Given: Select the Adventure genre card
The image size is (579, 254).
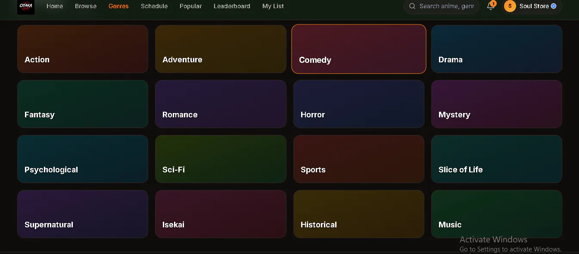Looking at the screenshot, I should click(221, 49).
